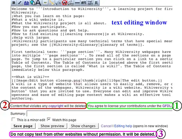
Task: Click the '#How to ask questions and get help.' line
Action: (x=50, y=30)
